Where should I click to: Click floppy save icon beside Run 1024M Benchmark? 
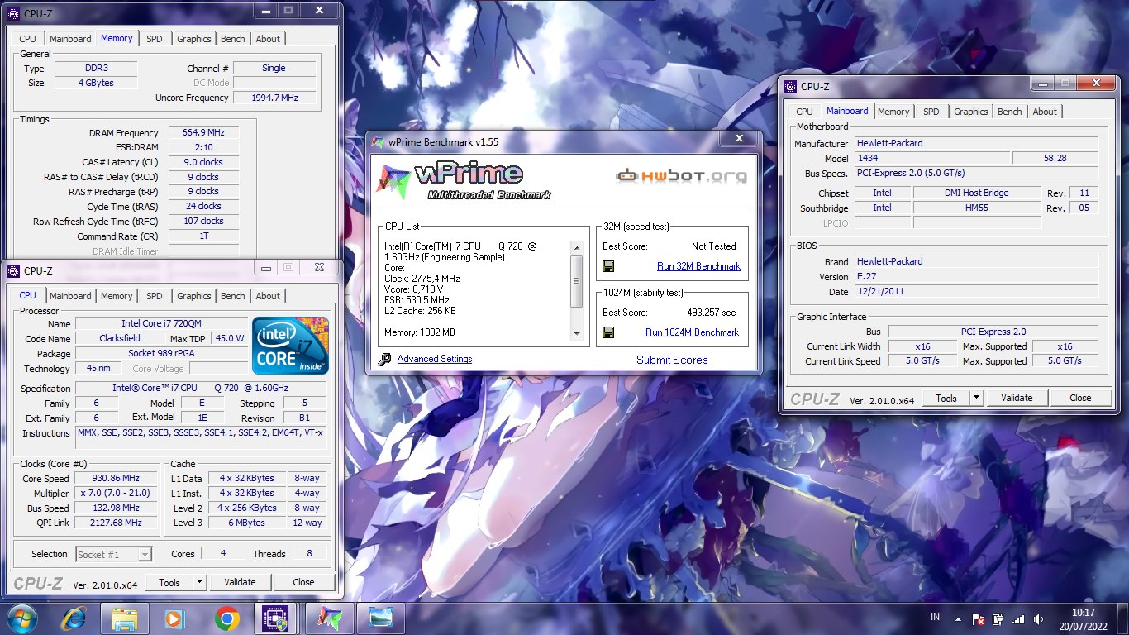coord(608,332)
